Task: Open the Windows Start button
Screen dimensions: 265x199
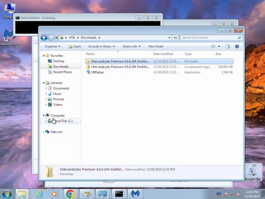Action: click(7, 194)
